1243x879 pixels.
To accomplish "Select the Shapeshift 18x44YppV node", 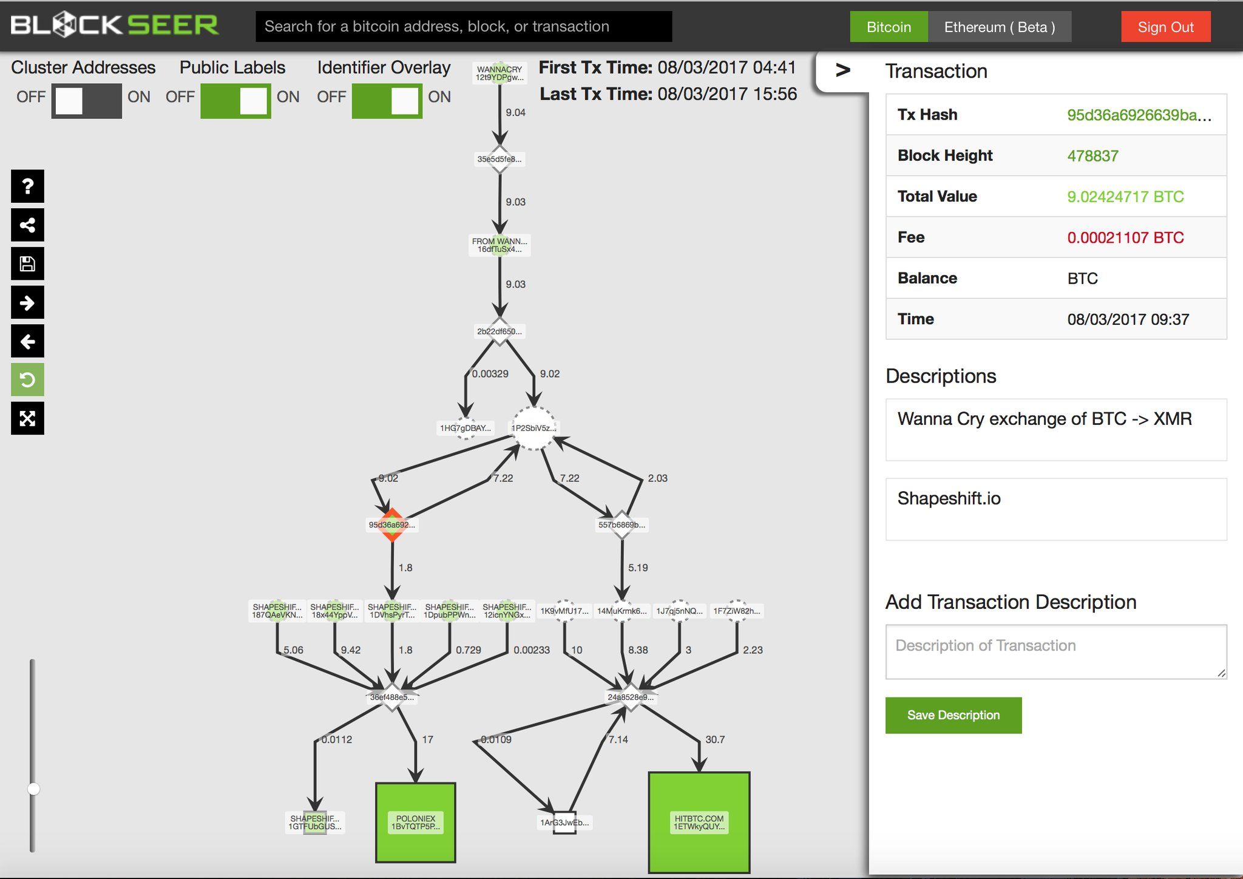I will pos(334,611).
